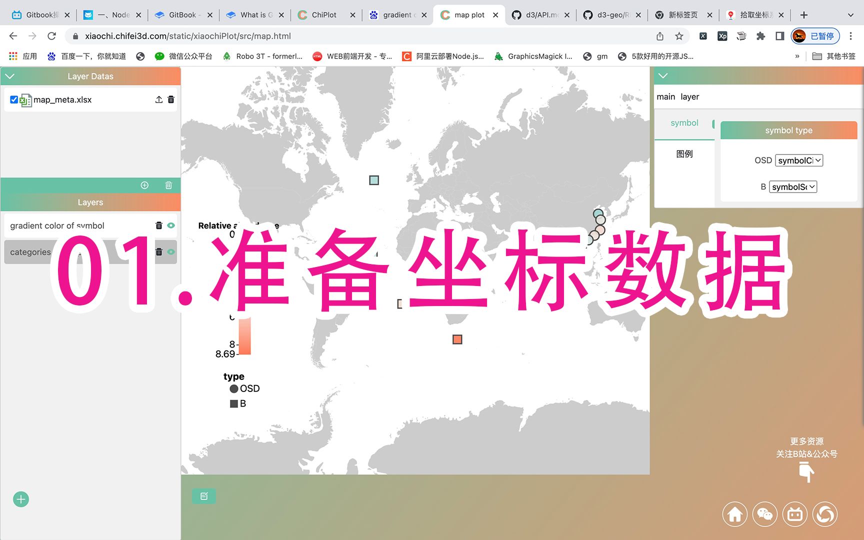This screenshot has width=864, height=540.
Task: Click the 已暂停 profile button
Action: pos(815,36)
